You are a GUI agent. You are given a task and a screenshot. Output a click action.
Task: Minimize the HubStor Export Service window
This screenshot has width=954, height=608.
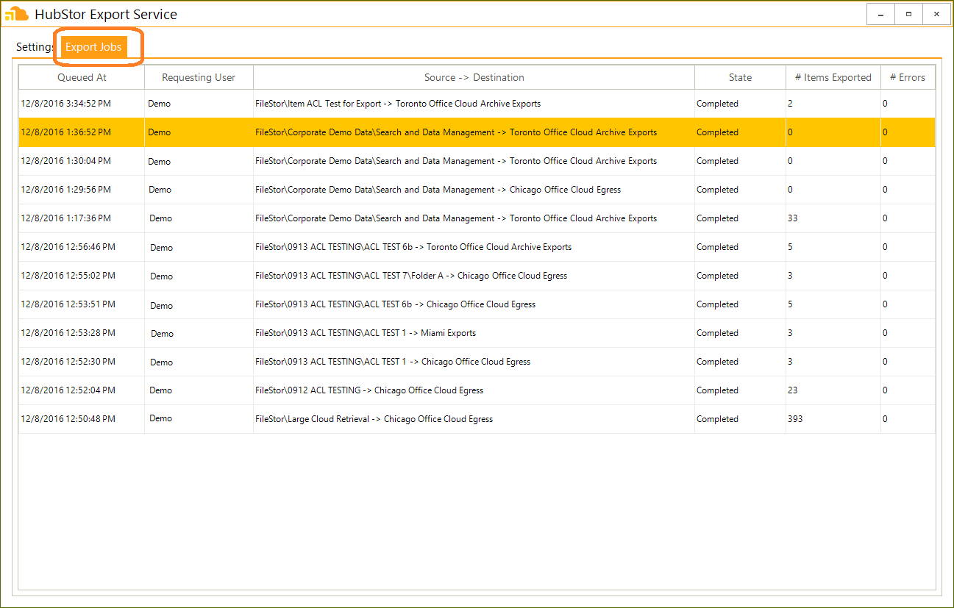(x=880, y=14)
